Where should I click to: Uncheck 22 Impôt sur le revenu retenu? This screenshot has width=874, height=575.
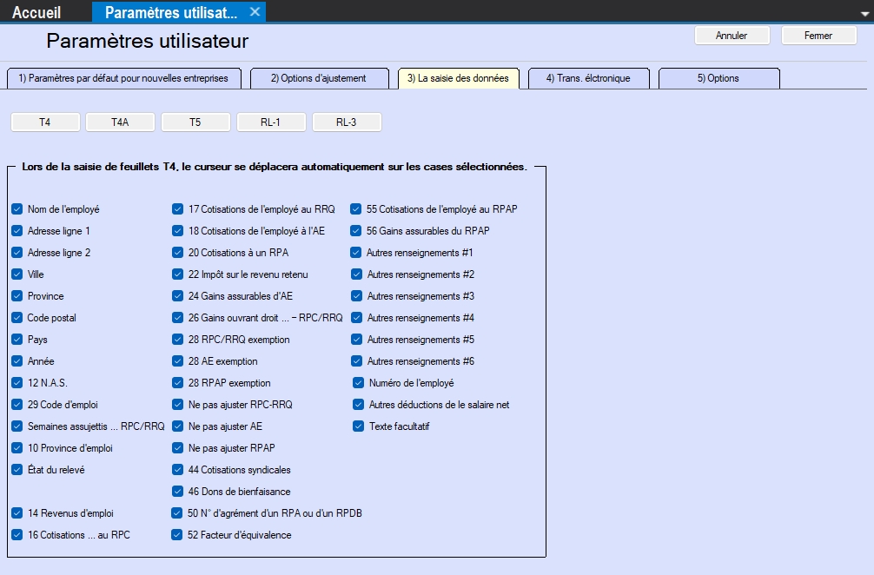(178, 274)
